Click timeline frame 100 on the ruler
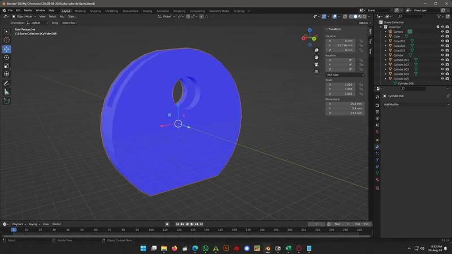The height and width of the screenshot is (254, 452). [x=151, y=230]
